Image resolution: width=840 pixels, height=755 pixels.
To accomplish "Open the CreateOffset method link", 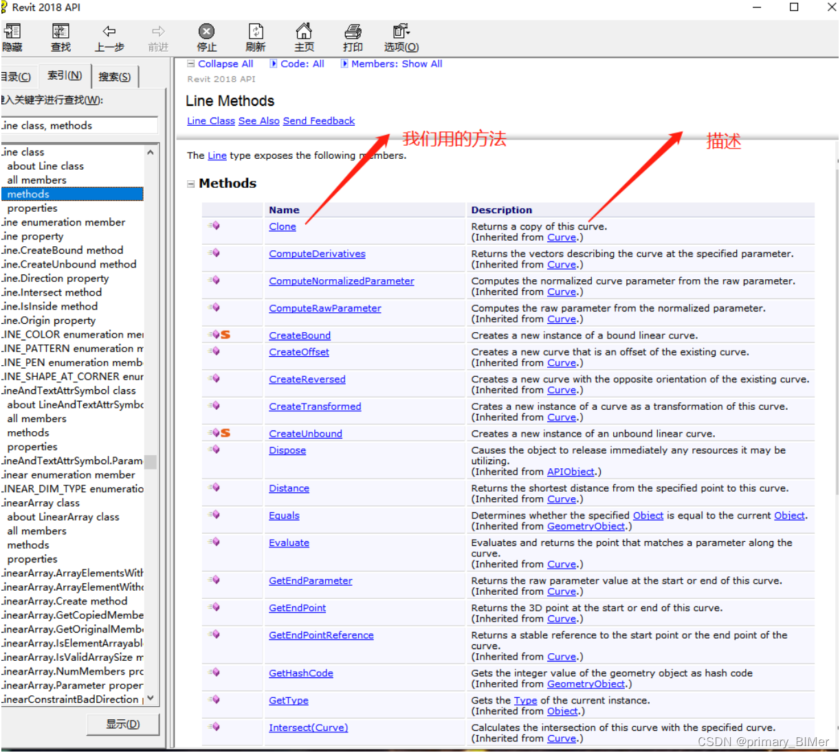I will click(x=299, y=352).
